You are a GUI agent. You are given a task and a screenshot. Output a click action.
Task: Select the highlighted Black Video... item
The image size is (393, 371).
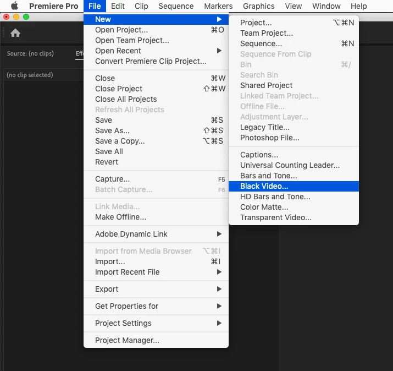[294, 186]
